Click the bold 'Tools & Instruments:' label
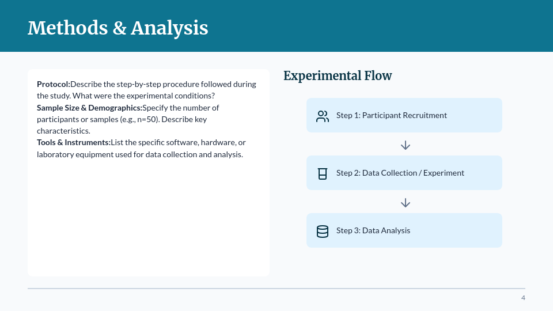The height and width of the screenshot is (311, 553). coord(74,142)
